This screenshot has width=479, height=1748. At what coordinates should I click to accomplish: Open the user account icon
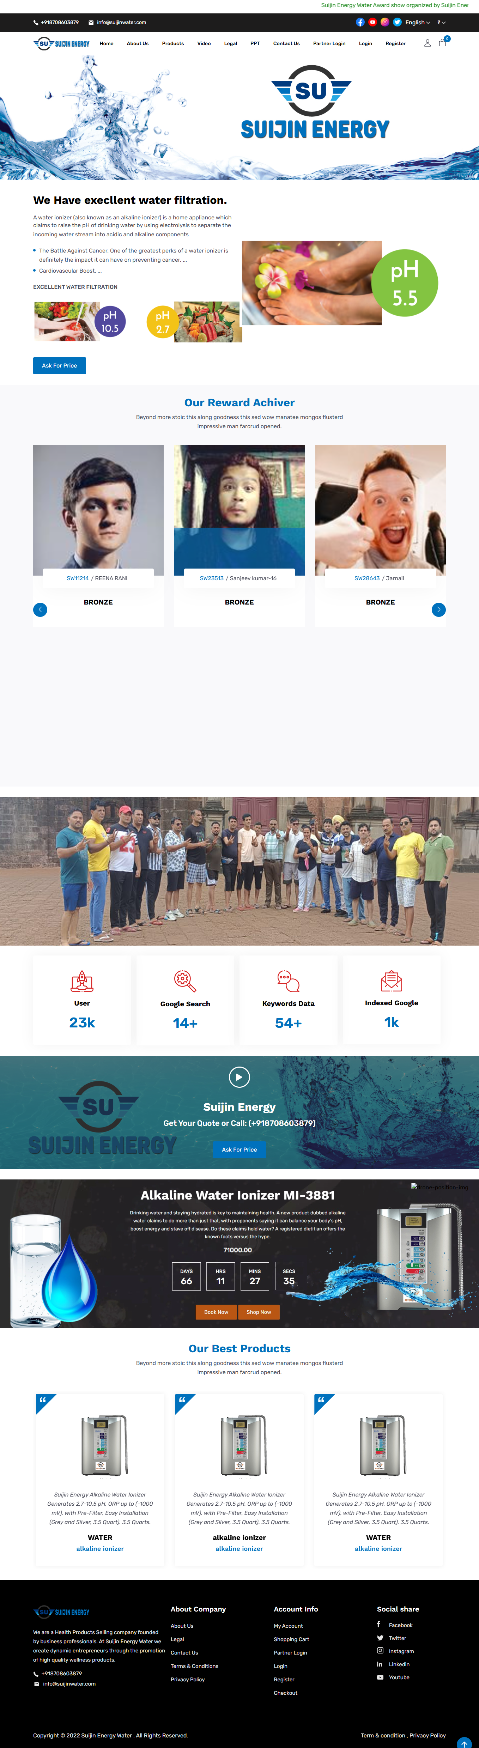[x=428, y=43]
